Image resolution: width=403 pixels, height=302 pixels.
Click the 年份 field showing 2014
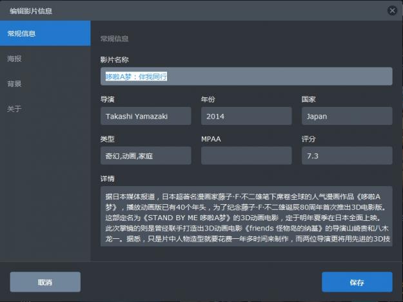pyautogui.click(x=246, y=117)
